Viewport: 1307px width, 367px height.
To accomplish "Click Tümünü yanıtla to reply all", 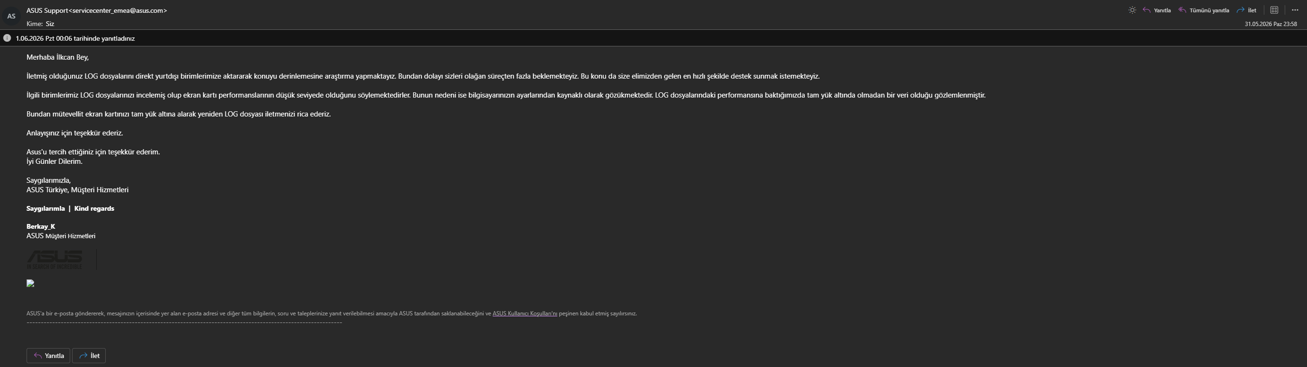I will [x=1204, y=10].
